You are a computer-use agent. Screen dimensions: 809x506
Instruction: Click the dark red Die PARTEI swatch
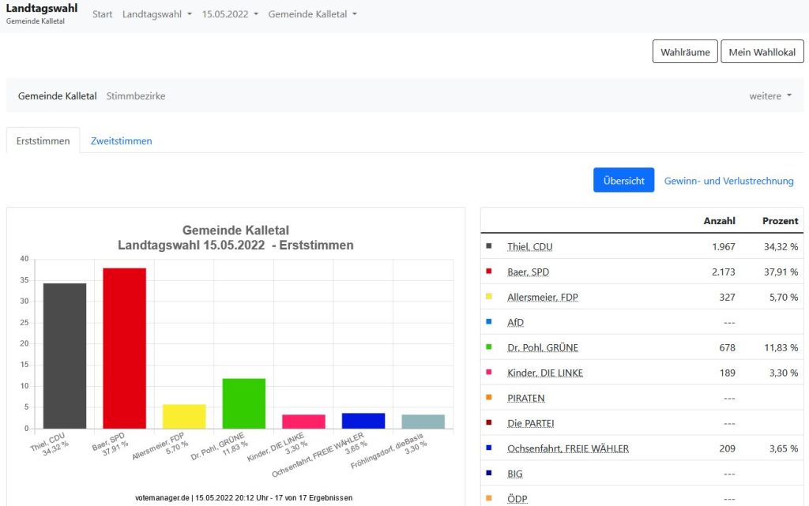pyautogui.click(x=488, y=422)
